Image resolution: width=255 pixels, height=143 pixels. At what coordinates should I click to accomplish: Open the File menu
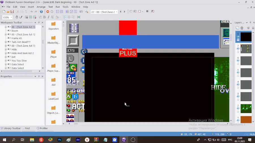coord(8,7)
